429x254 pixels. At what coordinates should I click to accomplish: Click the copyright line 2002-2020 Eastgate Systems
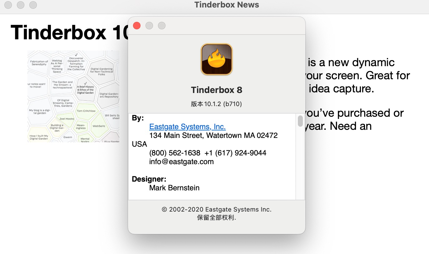point(216,209)
